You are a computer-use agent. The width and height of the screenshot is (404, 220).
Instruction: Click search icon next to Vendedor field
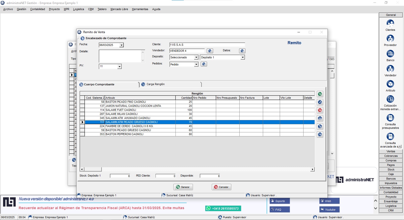pos(210,51)
